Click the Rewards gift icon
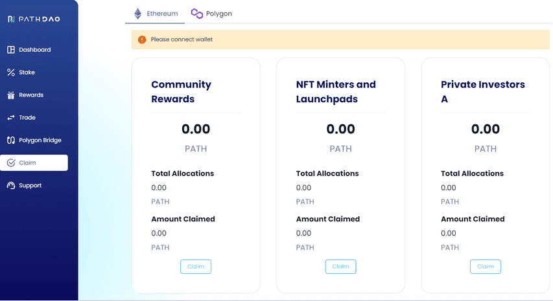Viewport: 553px width, 301px height. pos(11,95)
